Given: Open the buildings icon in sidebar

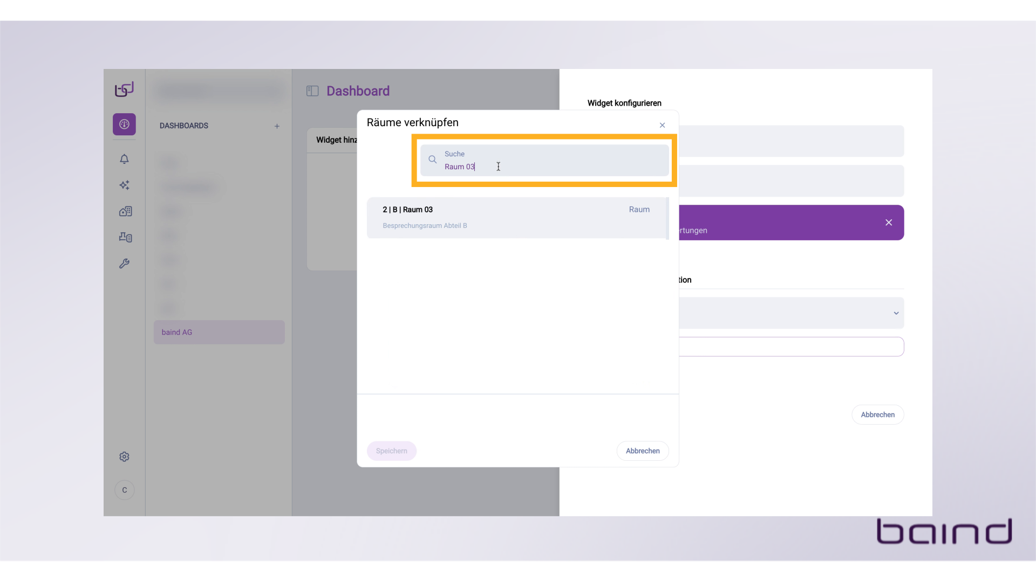Looking at the screenshot, I should [x=125, y=211].
